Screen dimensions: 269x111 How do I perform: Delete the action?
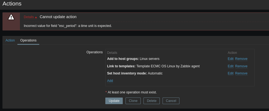[x=152, y=101]
